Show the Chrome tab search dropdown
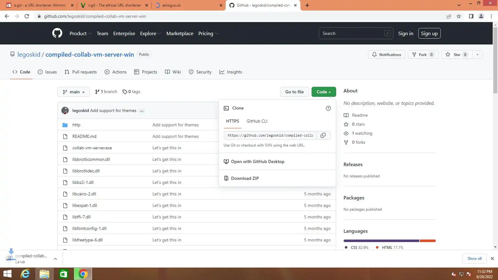The width and height of the screenshot is (498, 280). [x=459, y=5]
